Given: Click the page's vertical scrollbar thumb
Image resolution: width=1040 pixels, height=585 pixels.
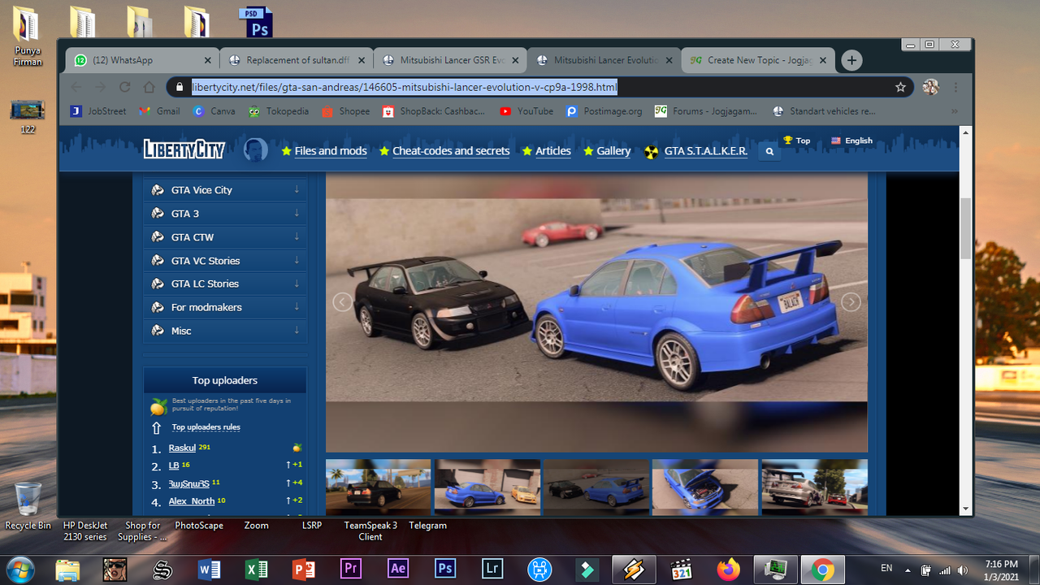Looking at the screenshot, I should coord(966,227).
